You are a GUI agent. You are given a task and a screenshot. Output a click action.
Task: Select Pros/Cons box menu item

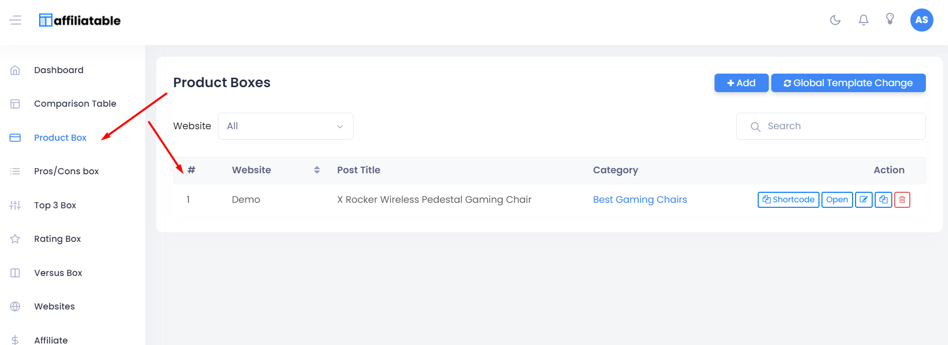66,171
